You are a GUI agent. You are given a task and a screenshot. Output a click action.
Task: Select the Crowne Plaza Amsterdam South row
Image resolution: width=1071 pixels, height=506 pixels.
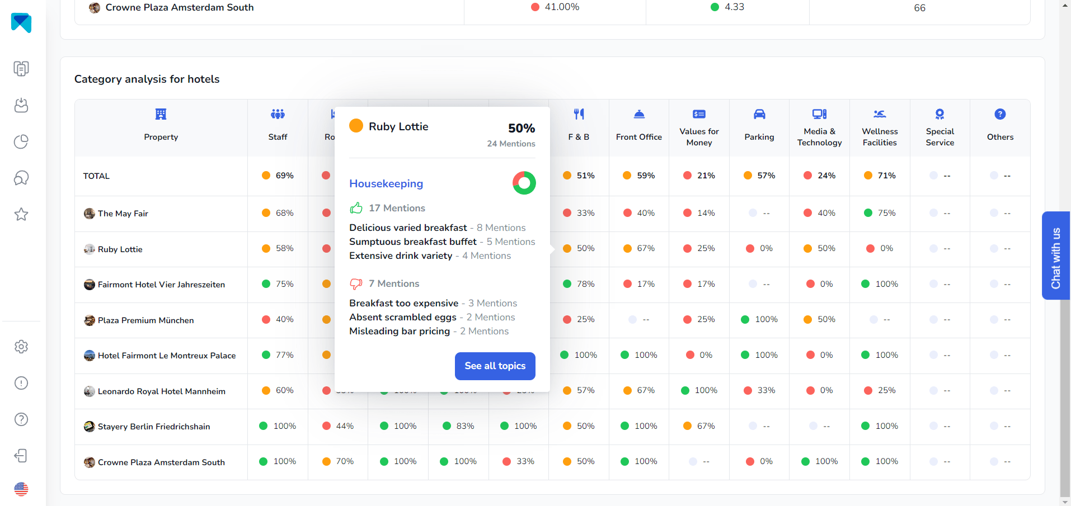(x=161, y=462)
